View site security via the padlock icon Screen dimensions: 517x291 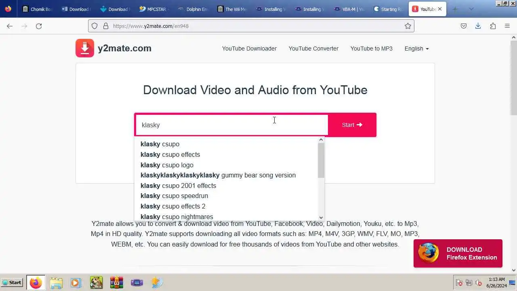[106, 26]
